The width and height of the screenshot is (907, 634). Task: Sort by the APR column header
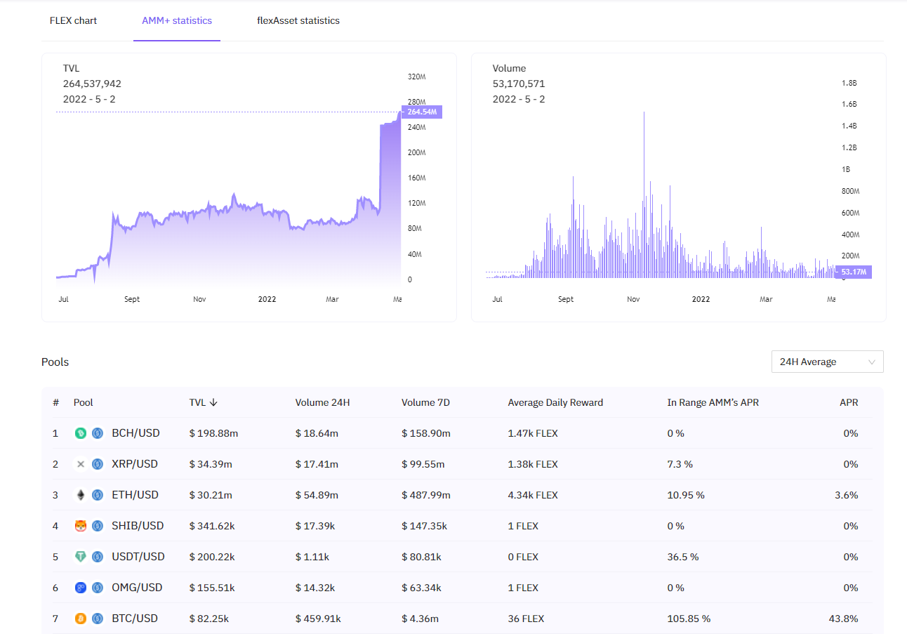(848, 402)
